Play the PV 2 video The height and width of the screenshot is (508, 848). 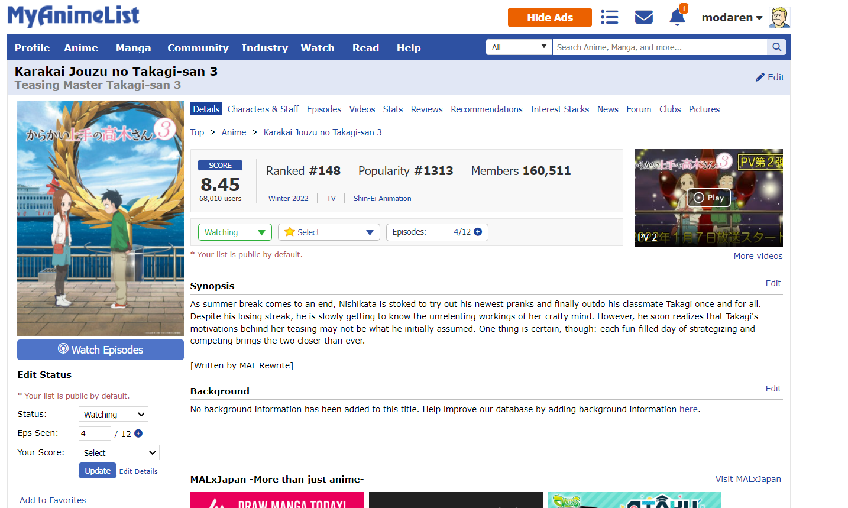708,198
